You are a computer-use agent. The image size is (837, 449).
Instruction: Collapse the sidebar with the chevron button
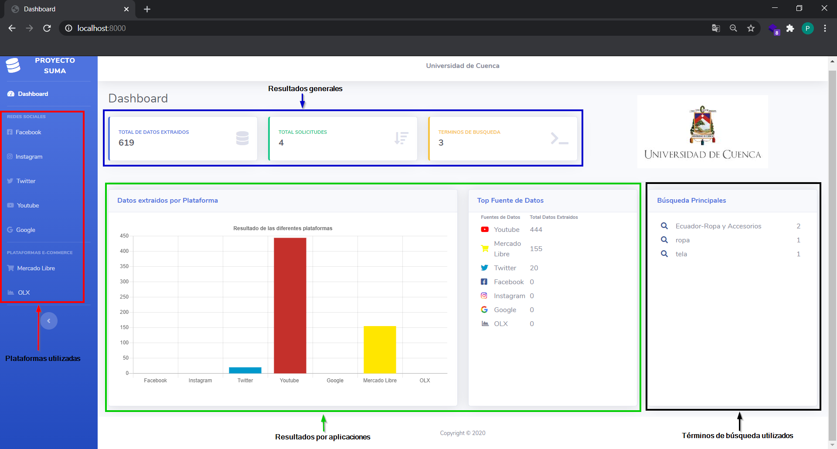49,321
